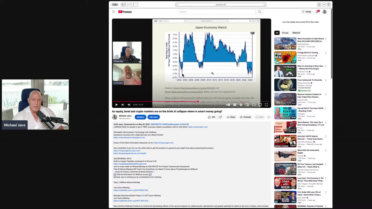Open Michael Jaco channel avatar
The image size is (372, 209).
[115, 117]
